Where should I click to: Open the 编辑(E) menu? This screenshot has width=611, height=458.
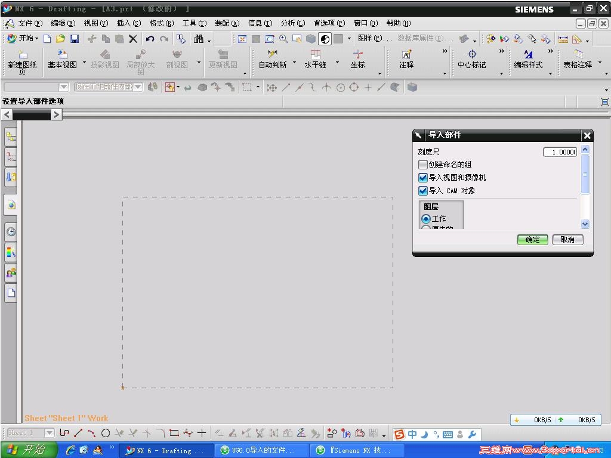[63, 23]
